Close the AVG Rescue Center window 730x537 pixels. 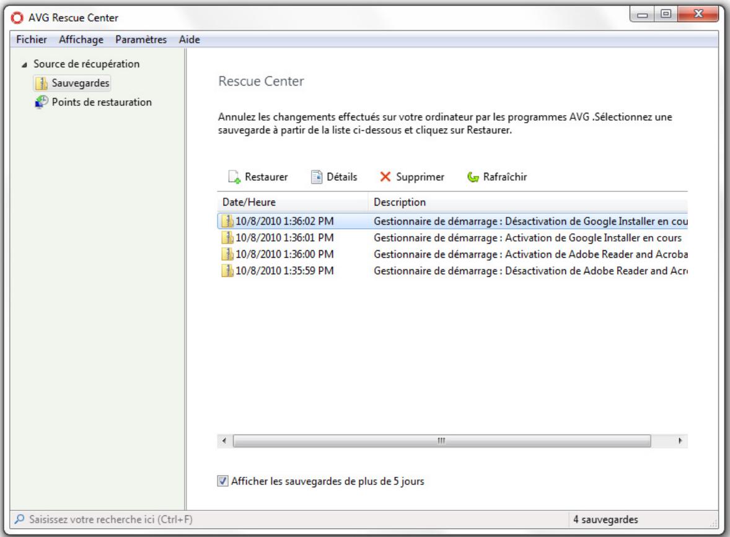coord(698,14)
